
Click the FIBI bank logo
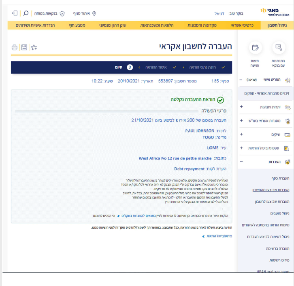275,12
